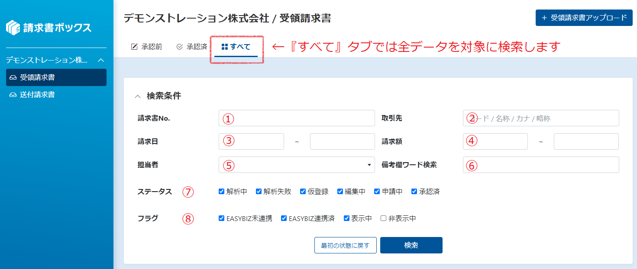Click the 検索 button
The width and height of the screenshot is (637, 269).
[x=411, y=245]
